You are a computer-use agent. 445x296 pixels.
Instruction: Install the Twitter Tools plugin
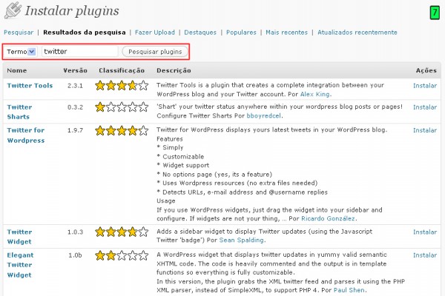coord(425,86)
